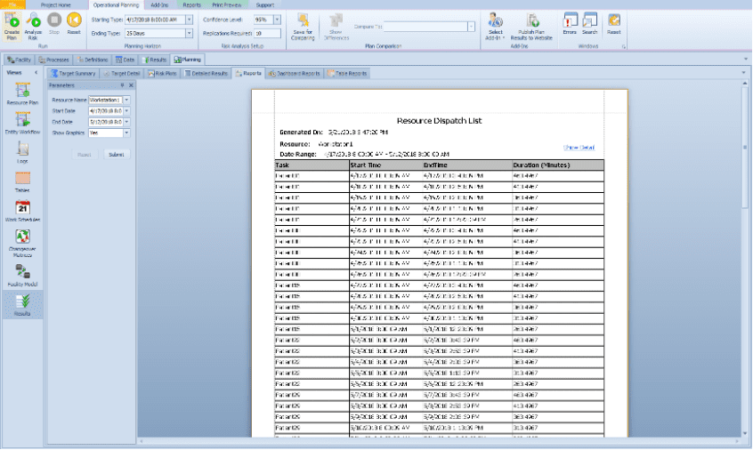Click the Show Detail link

click(x=579, y=148)
